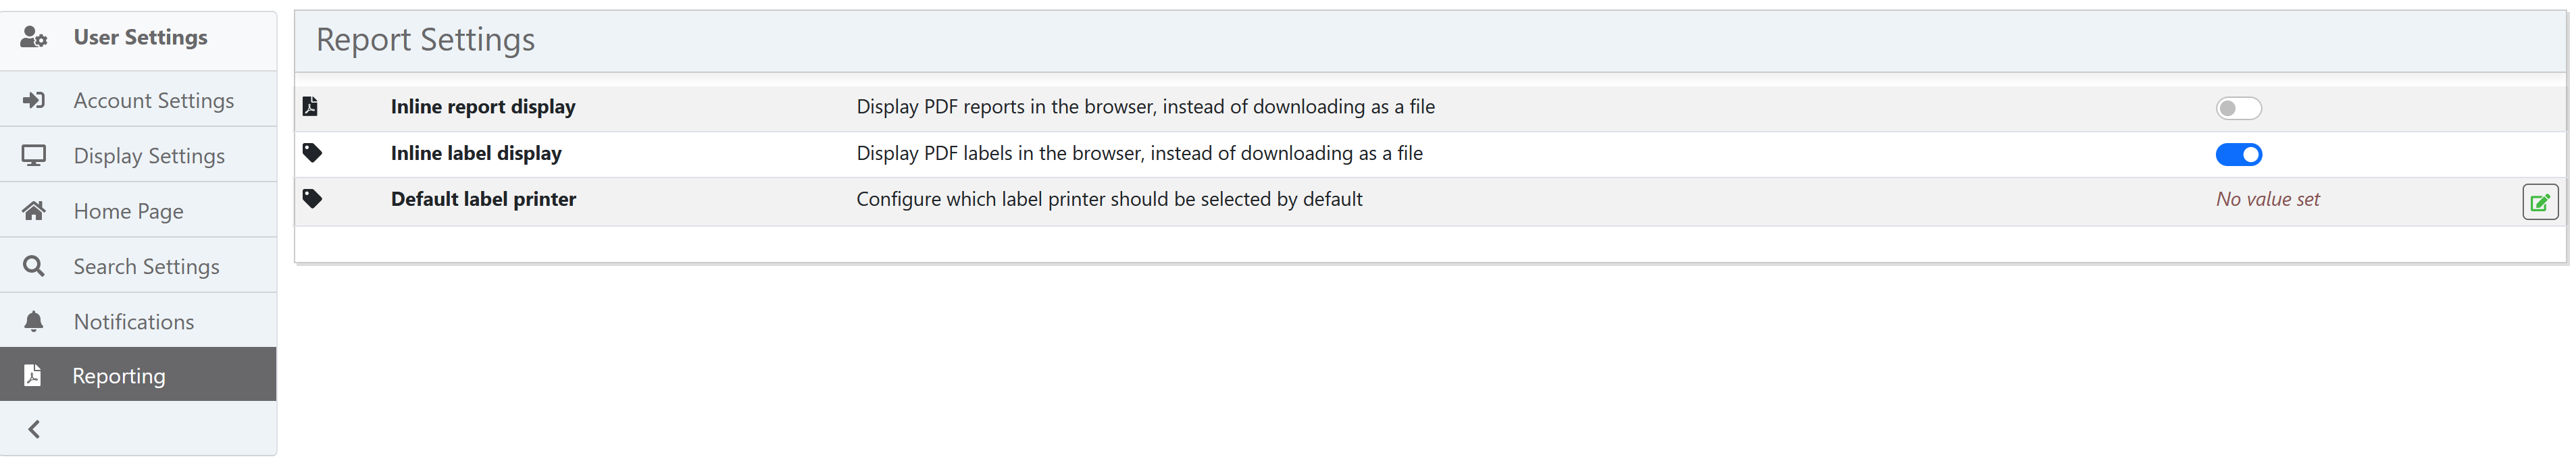Click the Search Settings magnifier icon

(x=34, y=267)
